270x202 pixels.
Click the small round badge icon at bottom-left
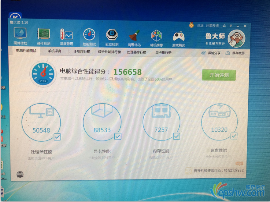click(20, 174)
